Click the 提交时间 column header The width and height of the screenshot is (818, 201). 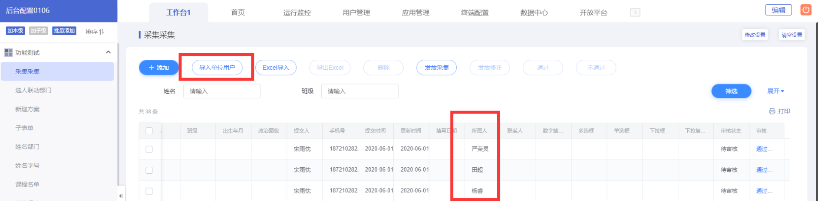click(376, 131)
